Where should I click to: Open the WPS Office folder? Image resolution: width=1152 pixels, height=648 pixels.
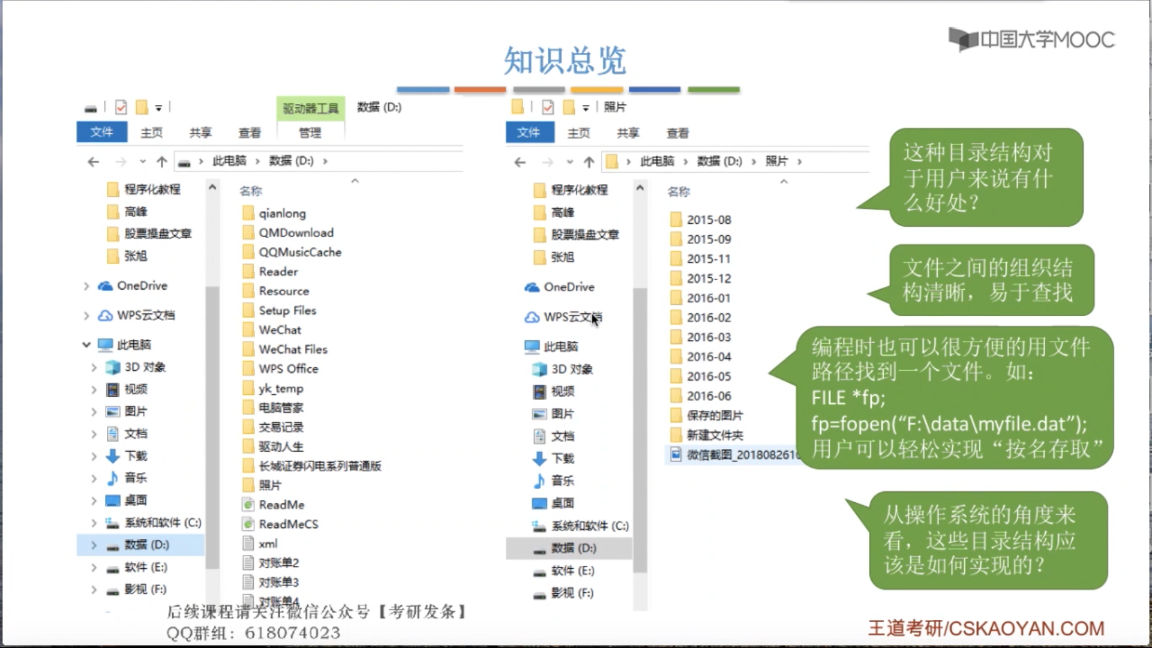click(x=280, y=369)
